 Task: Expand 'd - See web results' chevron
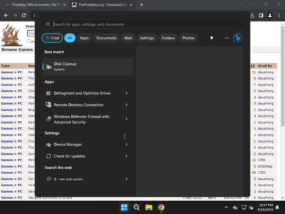(x=127, y=179)
